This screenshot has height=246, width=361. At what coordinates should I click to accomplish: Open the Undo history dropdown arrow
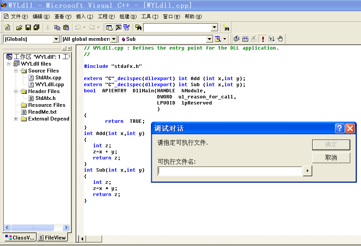point(85,27)
